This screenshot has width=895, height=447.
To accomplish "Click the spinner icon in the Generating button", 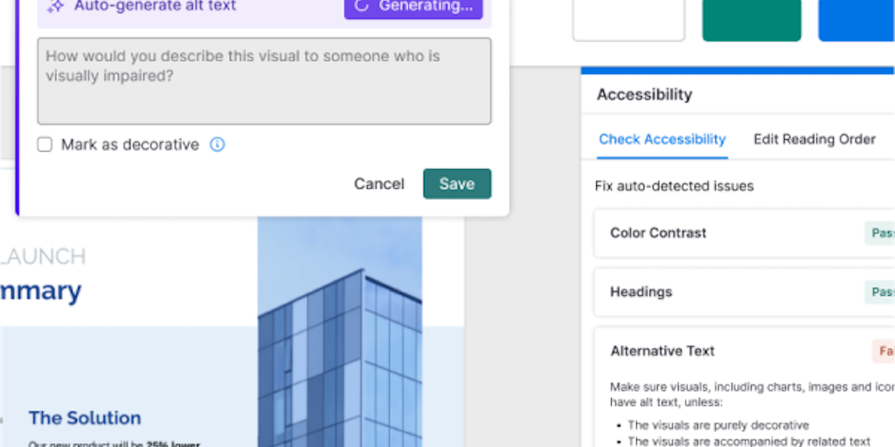I will [x=363, y=6].
